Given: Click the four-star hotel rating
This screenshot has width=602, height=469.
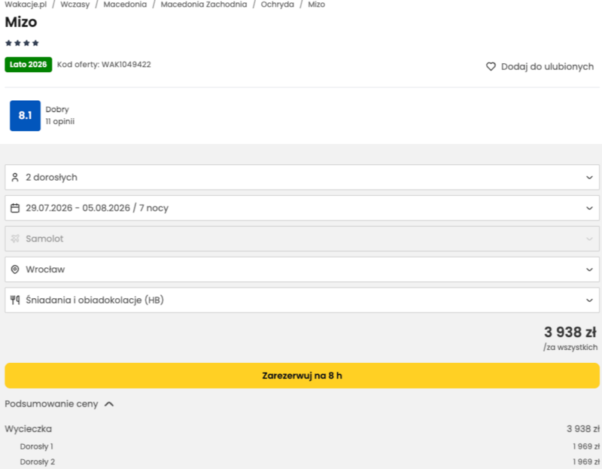Looking at the screenshot, I should coord(22,43).
